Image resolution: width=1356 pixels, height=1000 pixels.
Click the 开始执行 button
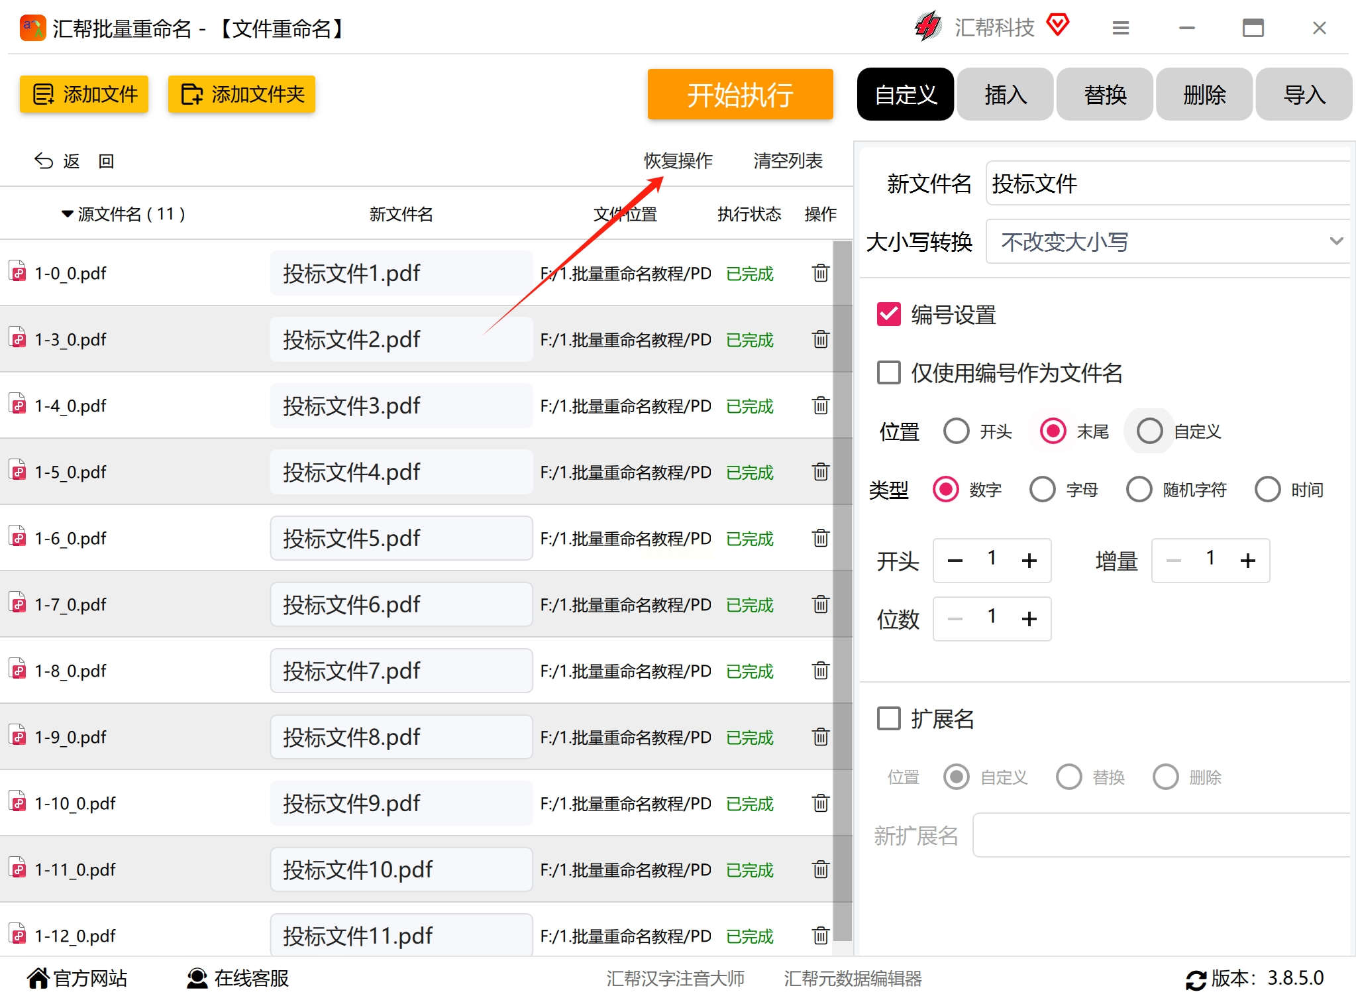(740, 95)
